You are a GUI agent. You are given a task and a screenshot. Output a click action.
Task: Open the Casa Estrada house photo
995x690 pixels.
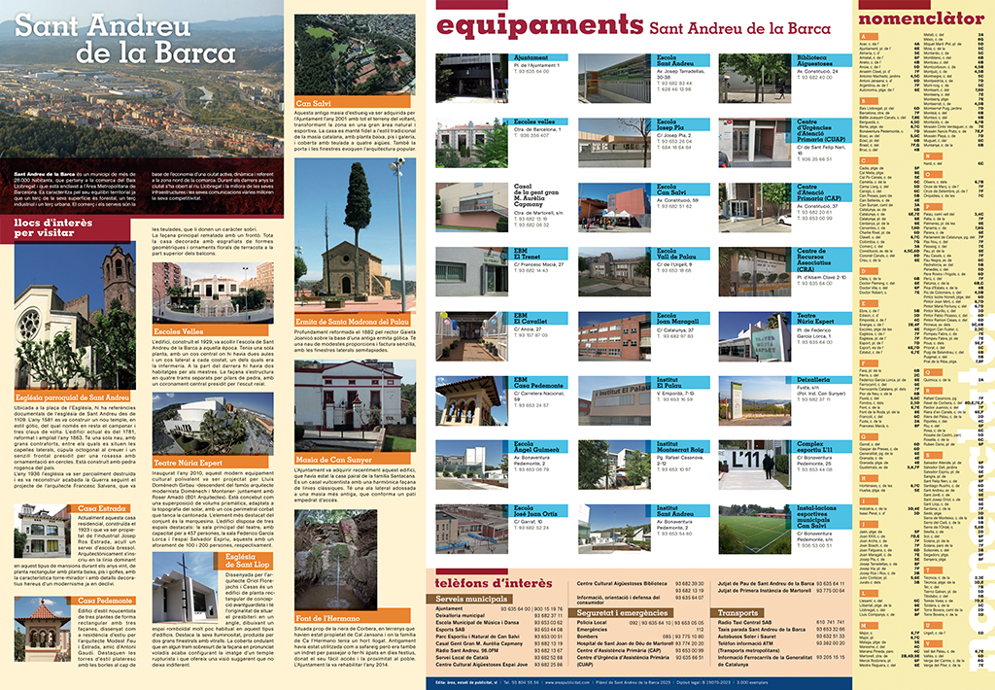pyautogui.click(x=42, y=531)
